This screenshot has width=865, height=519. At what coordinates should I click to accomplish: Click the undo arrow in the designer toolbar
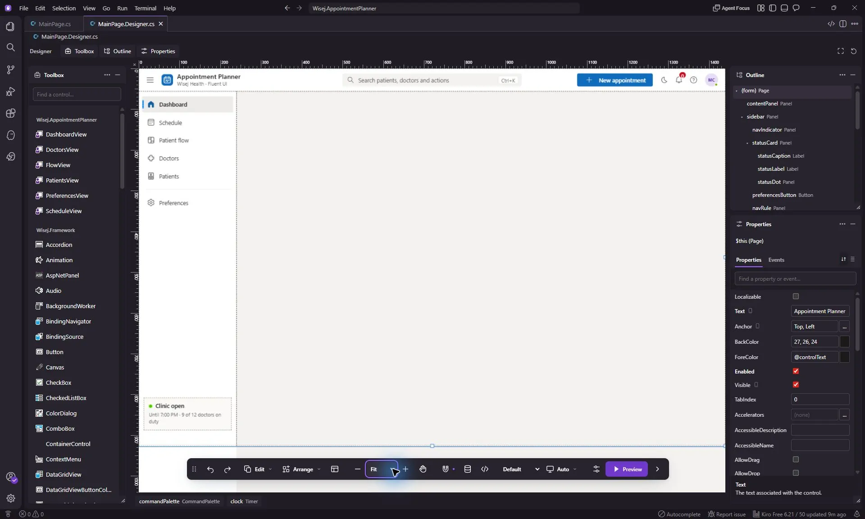210,469
